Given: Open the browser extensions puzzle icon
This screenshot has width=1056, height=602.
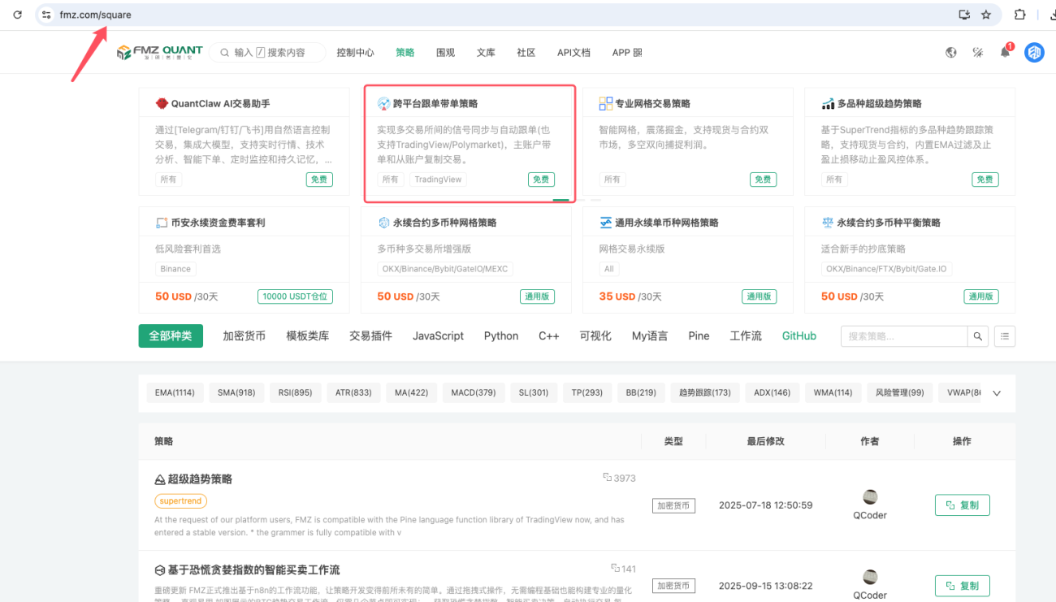Looking at the screenshot, I should 1020,15.
